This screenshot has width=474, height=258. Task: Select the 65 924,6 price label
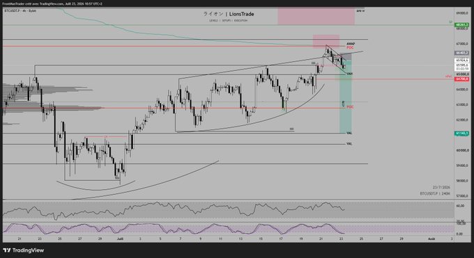[x=461, y=61]
